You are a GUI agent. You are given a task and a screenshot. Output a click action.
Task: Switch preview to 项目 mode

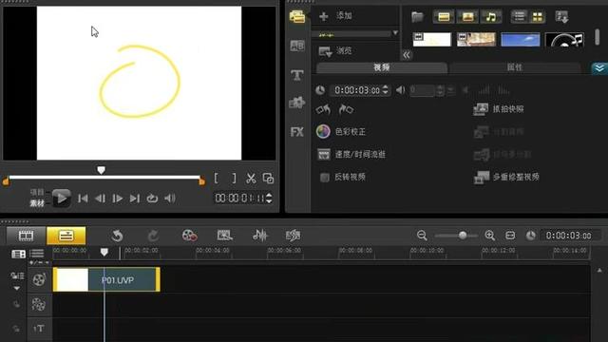point(37,192)
